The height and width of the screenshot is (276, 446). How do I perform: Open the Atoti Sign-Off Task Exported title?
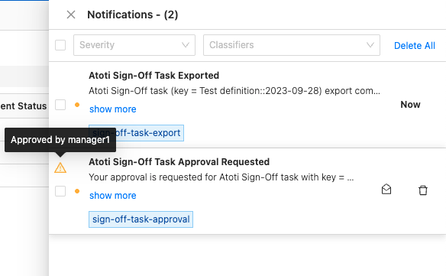coord(154,76)
